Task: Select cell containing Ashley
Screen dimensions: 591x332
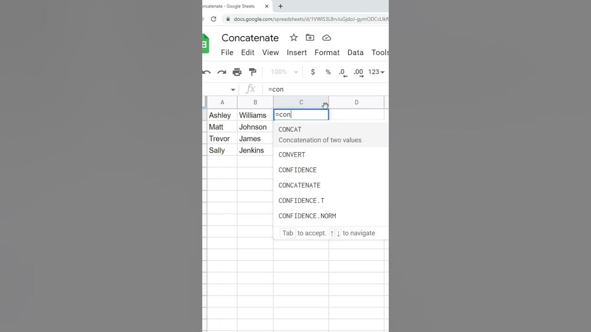Action: [222, 115]
